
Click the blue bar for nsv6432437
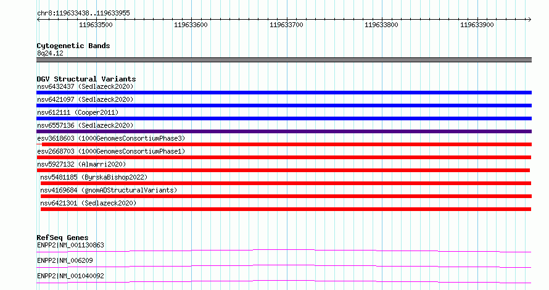(x=284, y=93)
